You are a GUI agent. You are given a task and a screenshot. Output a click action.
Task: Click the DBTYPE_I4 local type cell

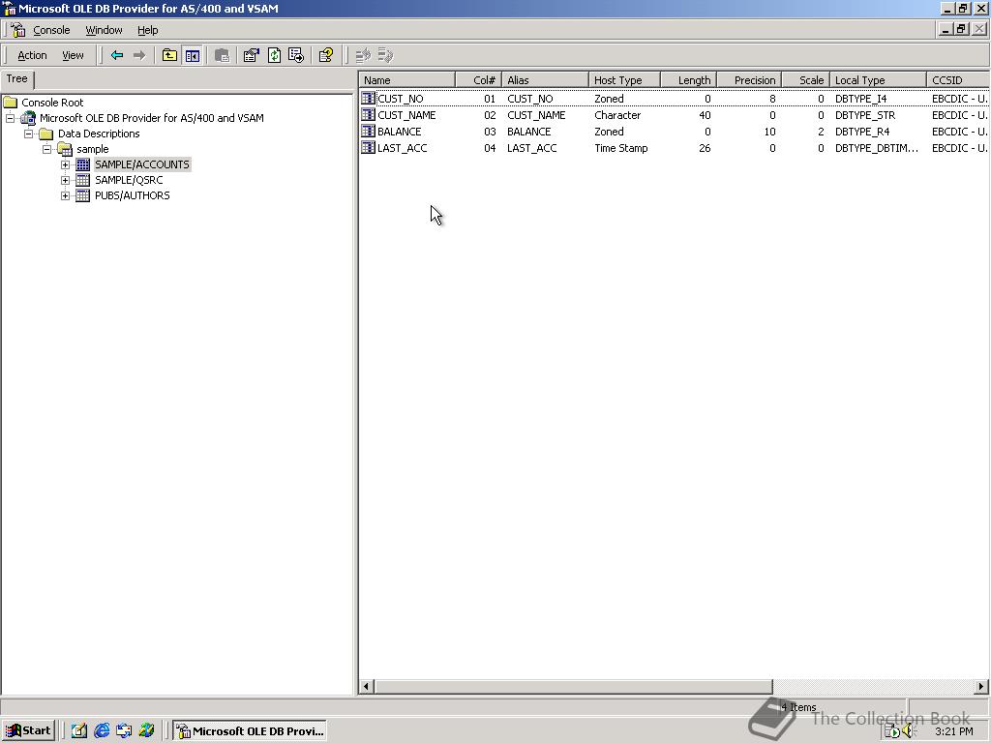pyautogui.click(x=860, y=99)
